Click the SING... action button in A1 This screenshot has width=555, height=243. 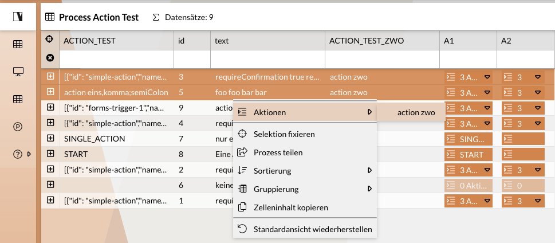coord(468,139)
